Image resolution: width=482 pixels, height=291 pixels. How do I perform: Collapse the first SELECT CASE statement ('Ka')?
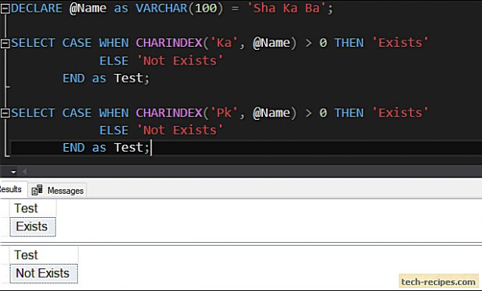tap(5, 44)
